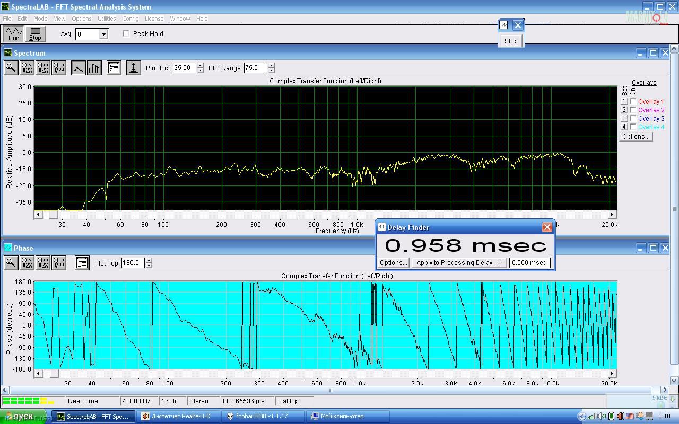Open the View menu
The width and height of the screenshot is (679, 424).
(59, 19)
